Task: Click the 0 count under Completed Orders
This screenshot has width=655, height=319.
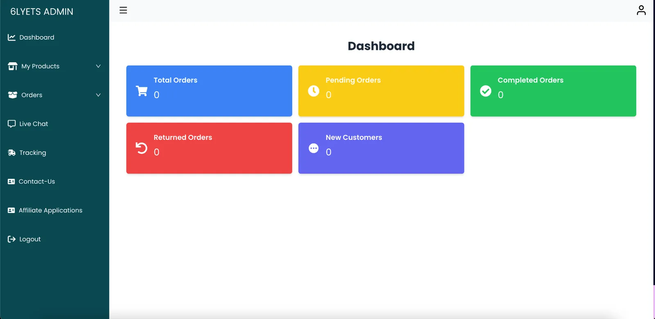Action: [500, 95]
